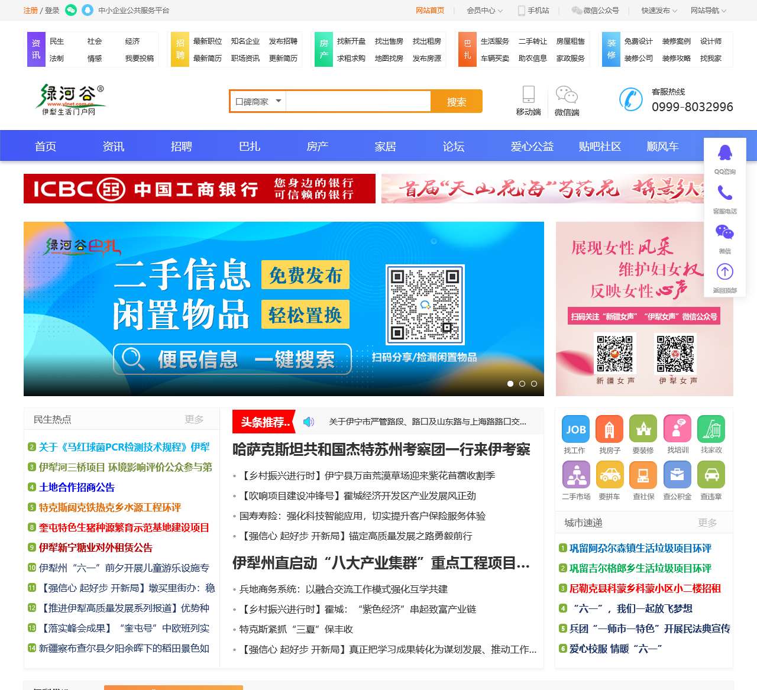Click the speaker icon beside headline news
The height and width of the screenshot is (690, 757).
tap(308, 422)
